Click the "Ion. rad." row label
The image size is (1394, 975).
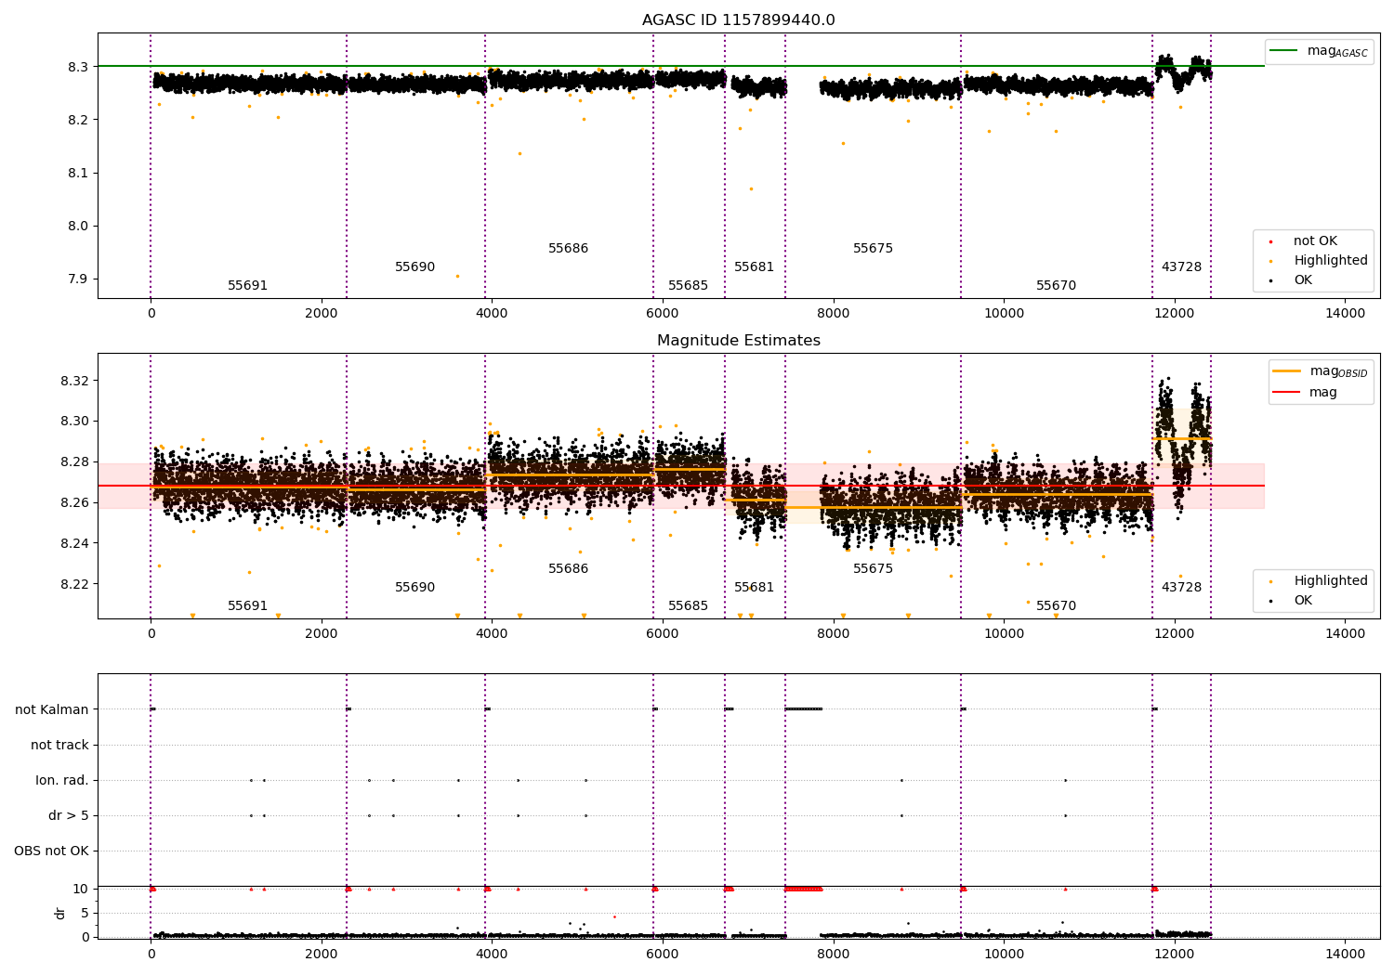pos(62,781)
